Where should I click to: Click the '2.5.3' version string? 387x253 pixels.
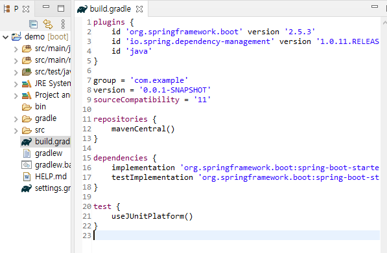click(299, 32)
